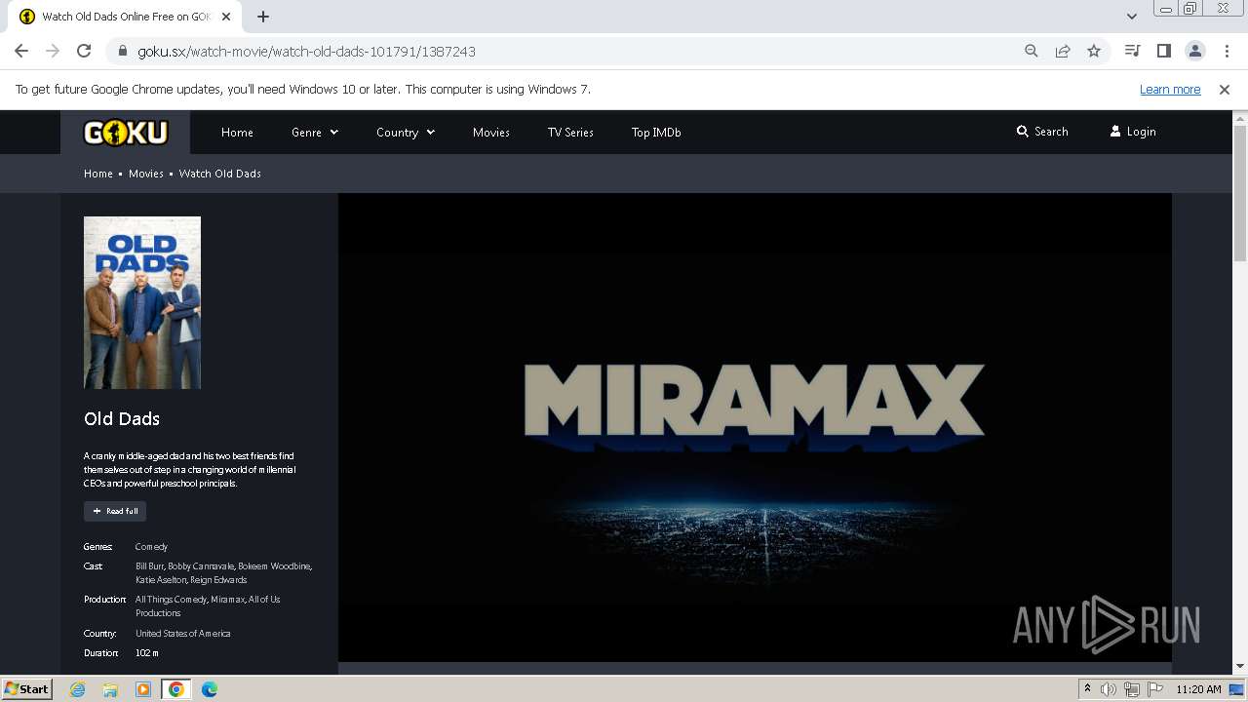Screen dimensions: 1248x702
Task: Open the Chrome profile avatar
Action: (x=1194, y=51)
